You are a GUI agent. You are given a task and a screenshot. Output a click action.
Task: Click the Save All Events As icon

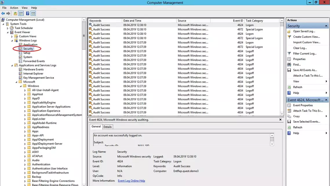tap(289, 70)
